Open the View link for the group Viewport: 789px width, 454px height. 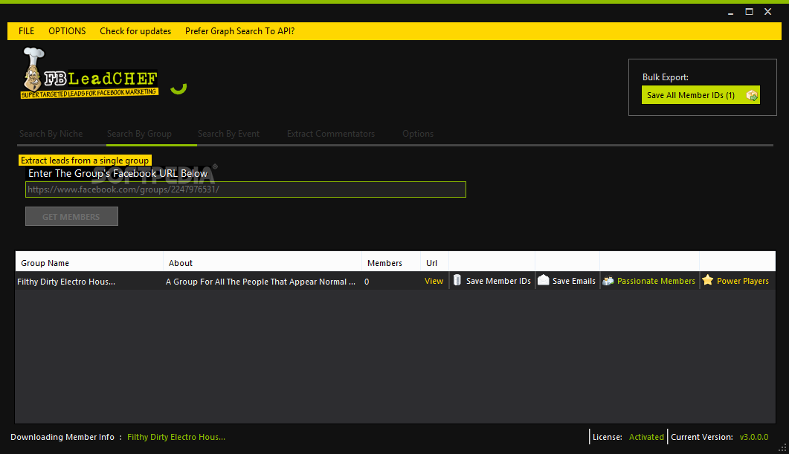(434, 281)
